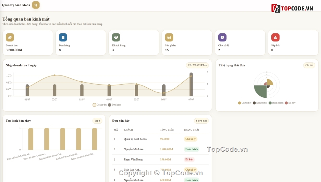321x182 pixels.
Task: Click the blue Đơn hàng orders icon
Action: pyautogui.click(x=63, y=37)
